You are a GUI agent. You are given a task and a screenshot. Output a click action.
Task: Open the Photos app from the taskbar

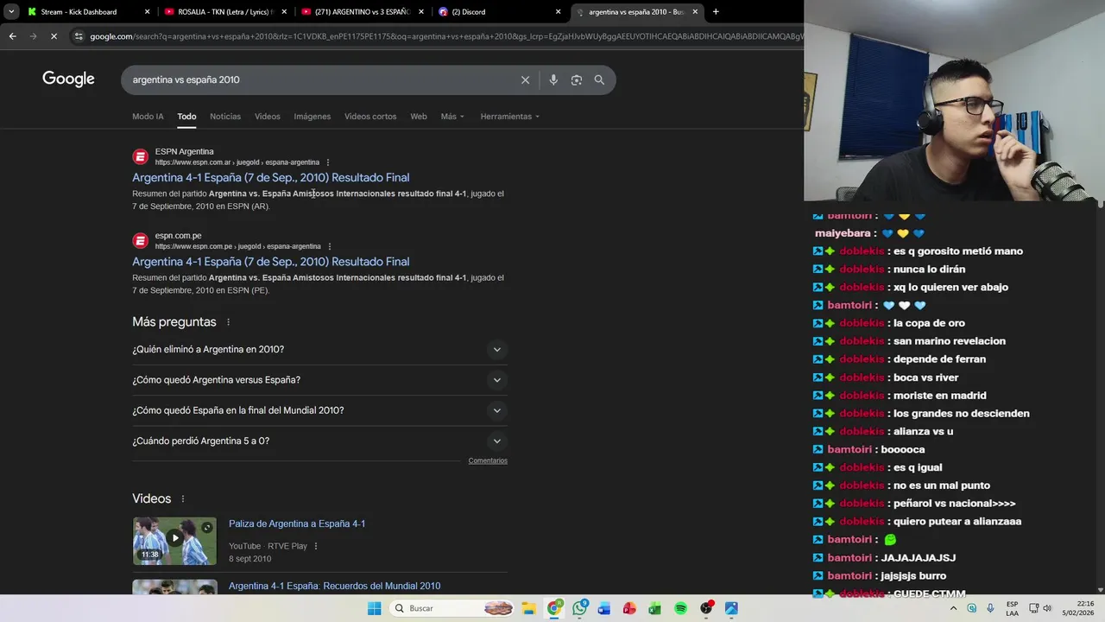click(731, 608)
